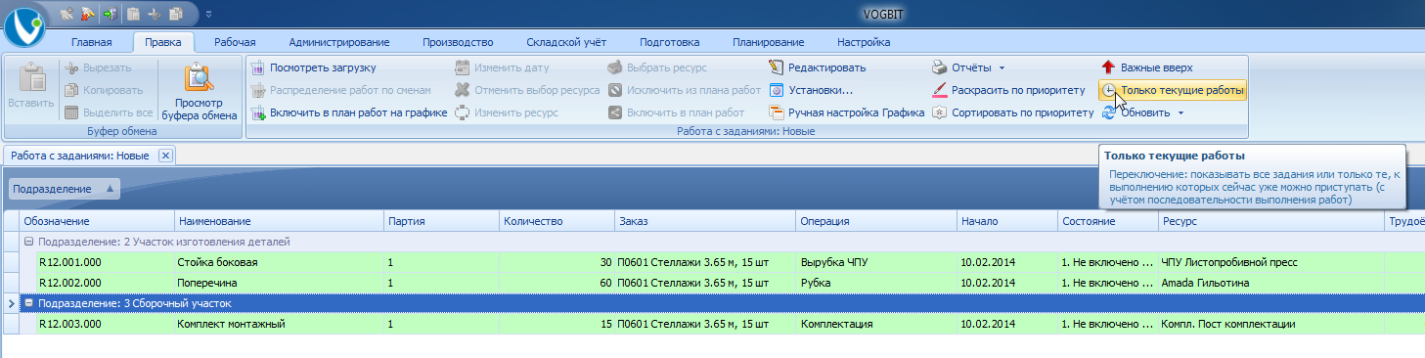Click the copy icon in quick access toolbar
The height and width of the screenshot is (358, 1425).
tap(176, 14)
